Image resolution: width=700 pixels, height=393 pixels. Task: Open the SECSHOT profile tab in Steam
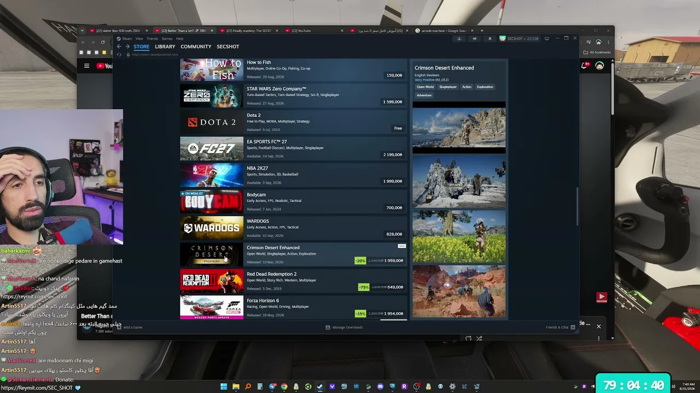pyautogui.click(x=227, y=46)
